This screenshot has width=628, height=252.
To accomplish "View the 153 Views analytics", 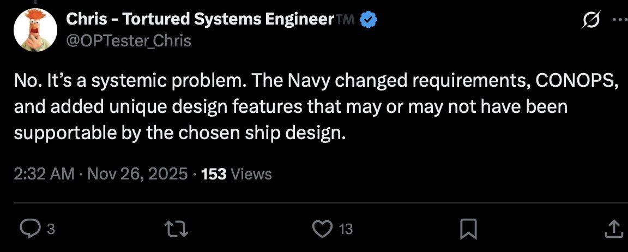I will click(236, 174).
